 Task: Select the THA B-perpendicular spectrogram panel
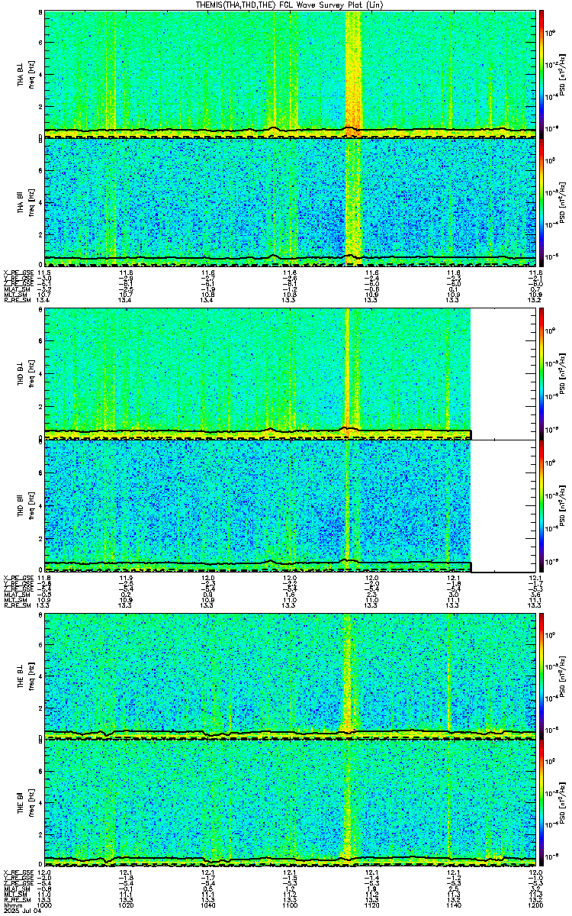[x=289, y=73]
